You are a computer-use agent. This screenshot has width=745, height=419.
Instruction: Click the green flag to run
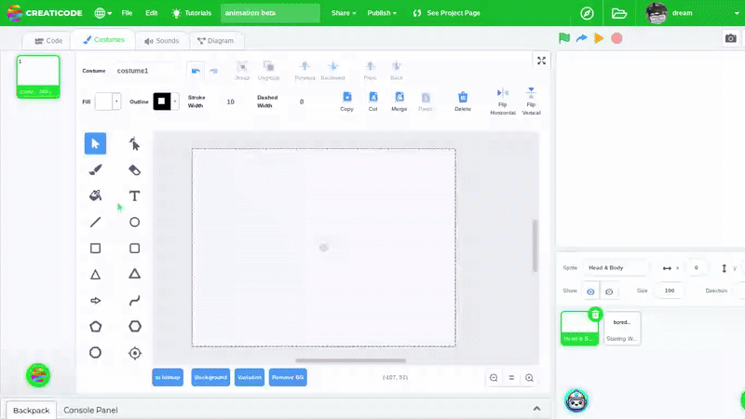564,38
